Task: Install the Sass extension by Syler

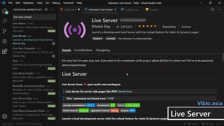Action: (x=51, y=68)
